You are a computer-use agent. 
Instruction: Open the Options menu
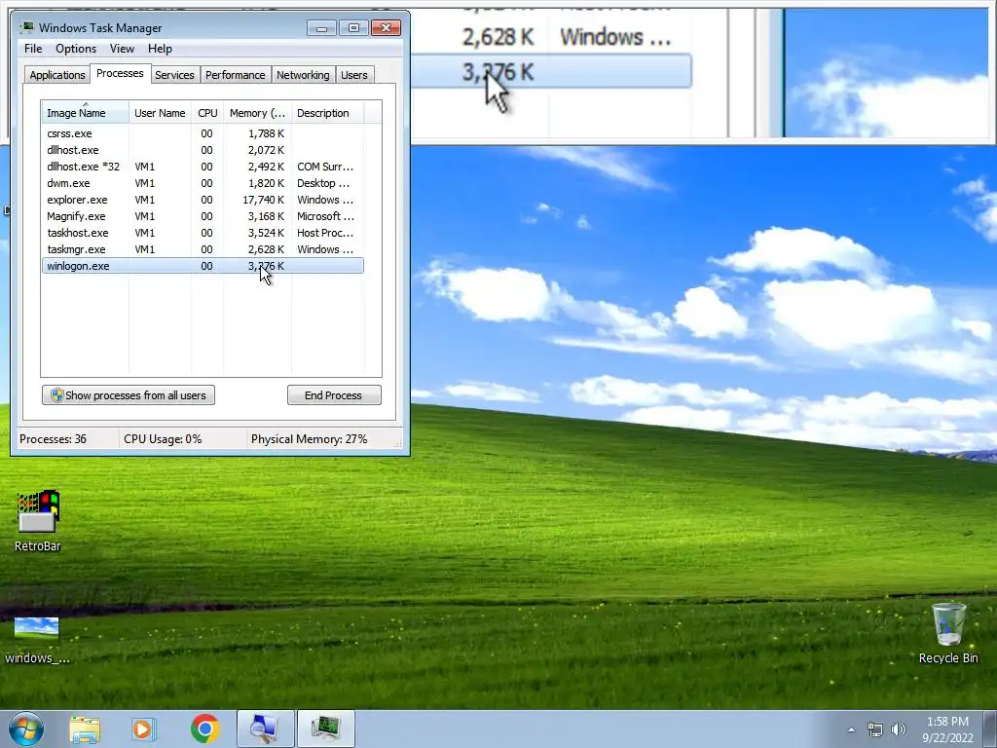(x=76, y=49)
